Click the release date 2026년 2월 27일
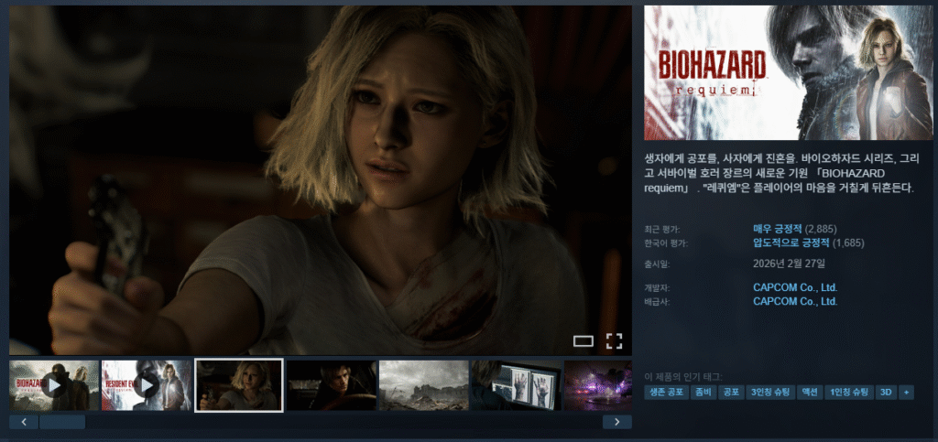This screenshot has height=442, width=938. click(789, 264)
